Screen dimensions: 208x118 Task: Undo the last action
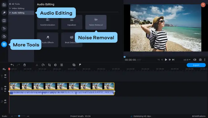[12, 65]
